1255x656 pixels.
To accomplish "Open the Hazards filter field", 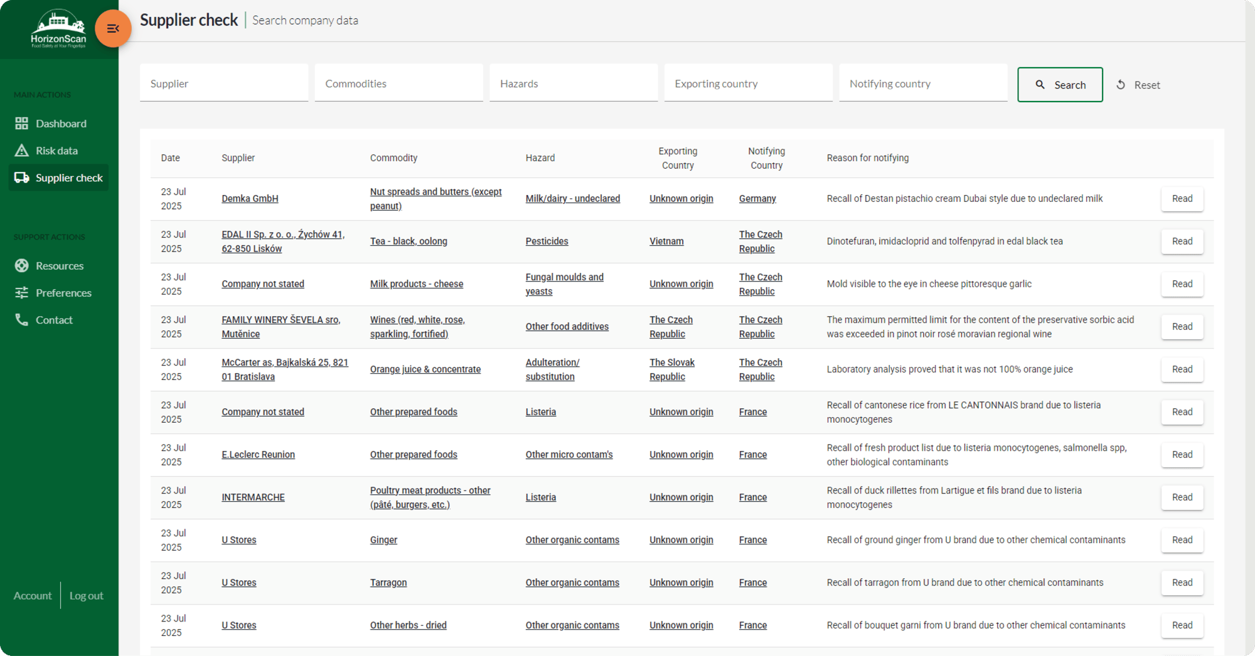I will tap(574, 83).
